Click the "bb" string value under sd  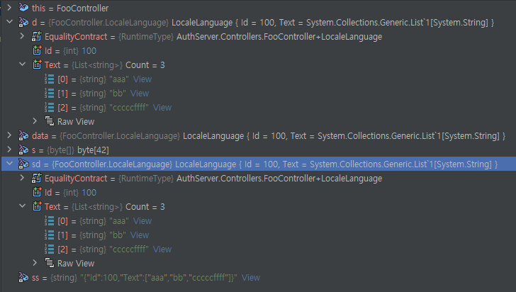(x=118, y=235)
